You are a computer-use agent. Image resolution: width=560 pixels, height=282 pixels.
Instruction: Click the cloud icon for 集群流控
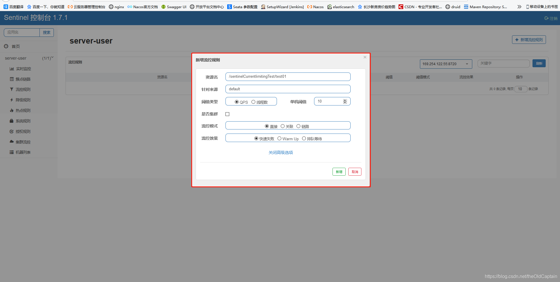tap(12, 141)
